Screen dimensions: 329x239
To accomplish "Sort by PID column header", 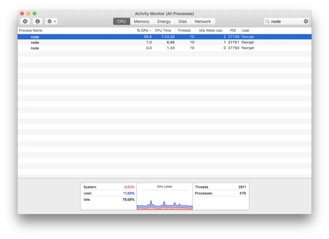I will pyautogui.click(x=233, y=30).
